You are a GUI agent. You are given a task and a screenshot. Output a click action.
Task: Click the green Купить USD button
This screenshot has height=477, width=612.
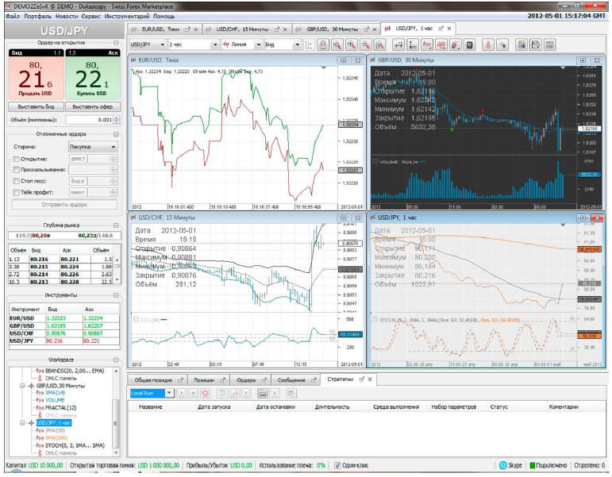click(93, 74)
